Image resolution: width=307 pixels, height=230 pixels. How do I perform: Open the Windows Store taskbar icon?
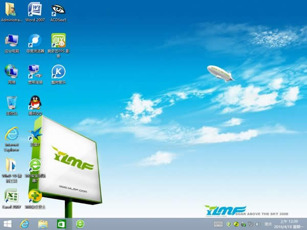click(61, 224)
